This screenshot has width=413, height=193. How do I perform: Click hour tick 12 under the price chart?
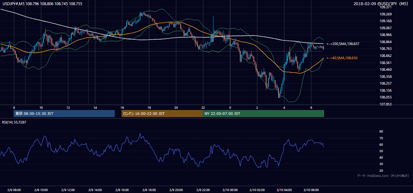(68, 107)
